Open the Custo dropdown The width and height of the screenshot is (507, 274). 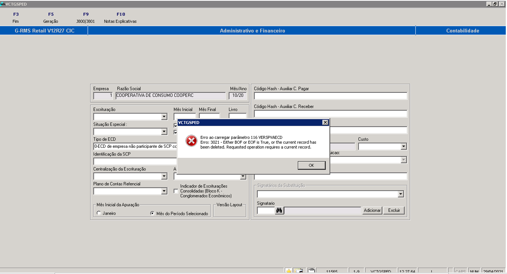[404, 147]
